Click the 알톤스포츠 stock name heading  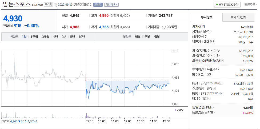click(x=17, y=4)
